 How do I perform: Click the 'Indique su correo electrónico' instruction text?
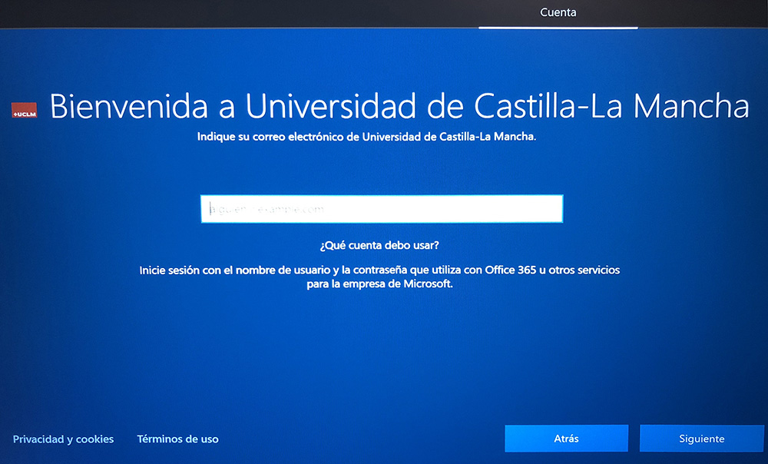click(367, 137)
